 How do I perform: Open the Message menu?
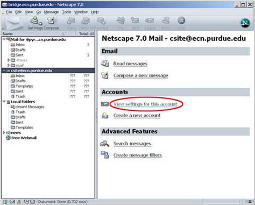pos(52,12)
